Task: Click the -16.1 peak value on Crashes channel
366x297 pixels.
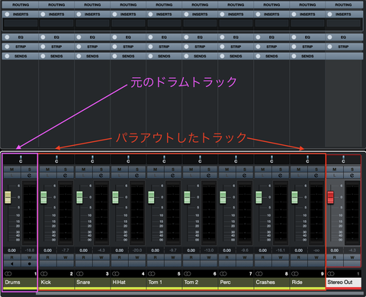Action: (280, 250)
